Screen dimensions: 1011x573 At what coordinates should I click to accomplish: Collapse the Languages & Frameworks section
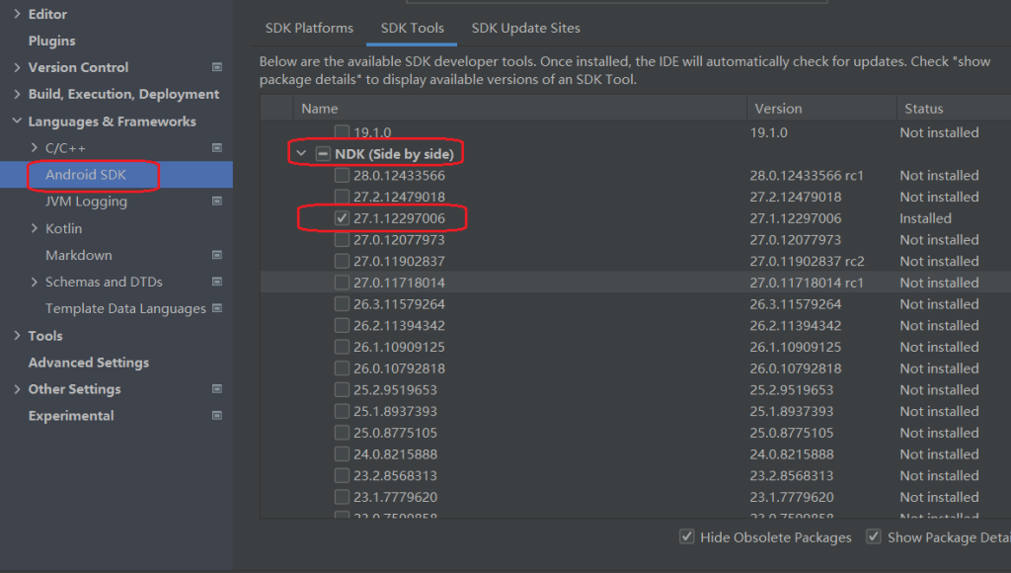(17, 122)
